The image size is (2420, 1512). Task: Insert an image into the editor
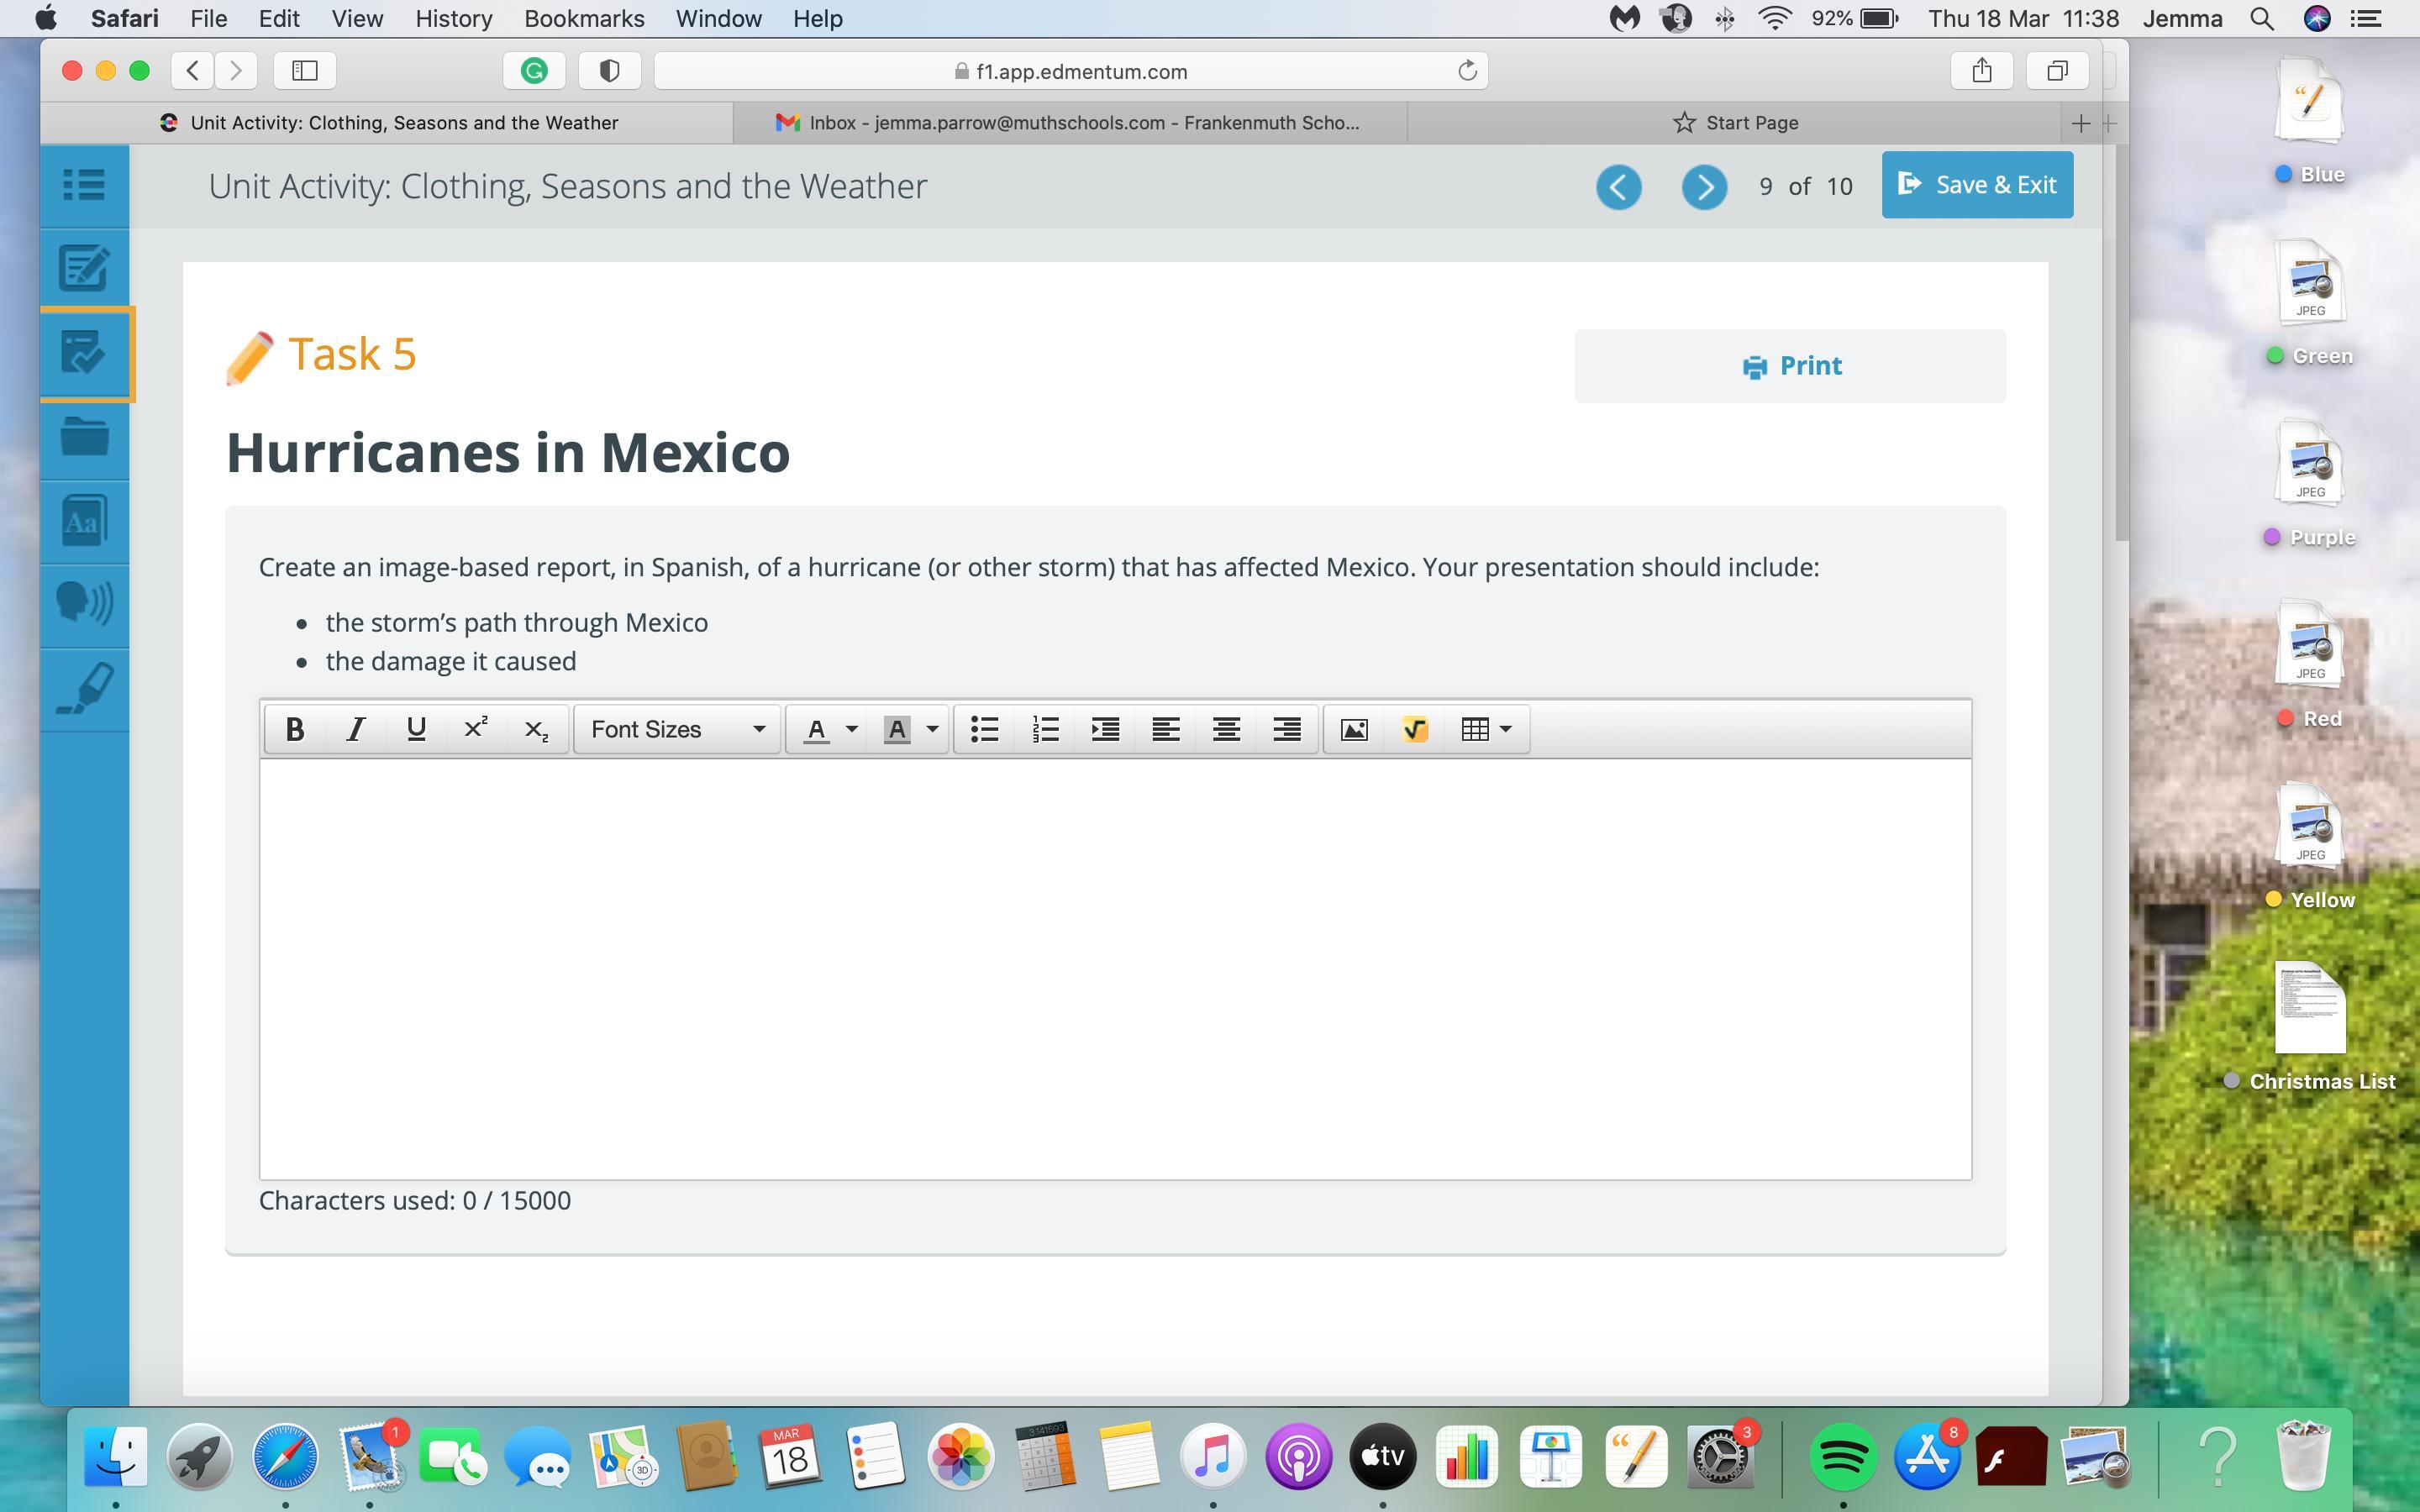tap(1354, 729)
